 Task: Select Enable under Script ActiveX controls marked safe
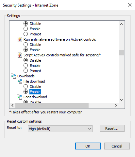[x=25, y=66]
